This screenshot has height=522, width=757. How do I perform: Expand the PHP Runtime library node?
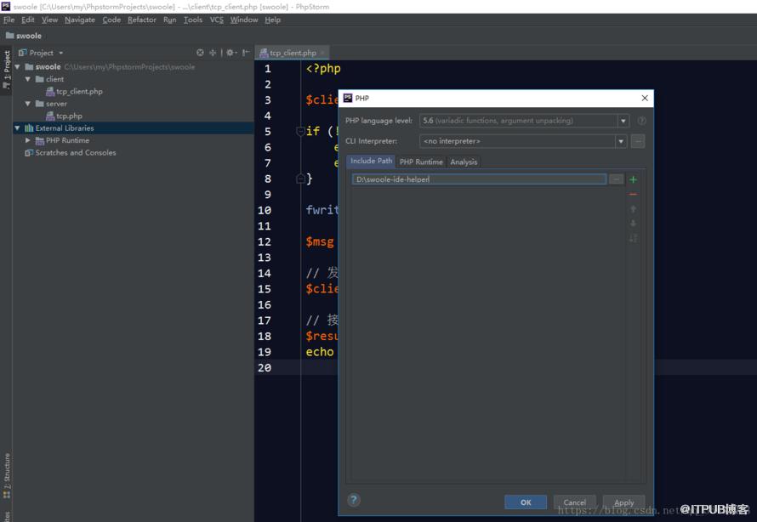point(28,140)
